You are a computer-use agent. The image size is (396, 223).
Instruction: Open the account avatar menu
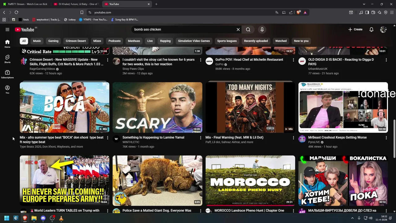(383, 29)
